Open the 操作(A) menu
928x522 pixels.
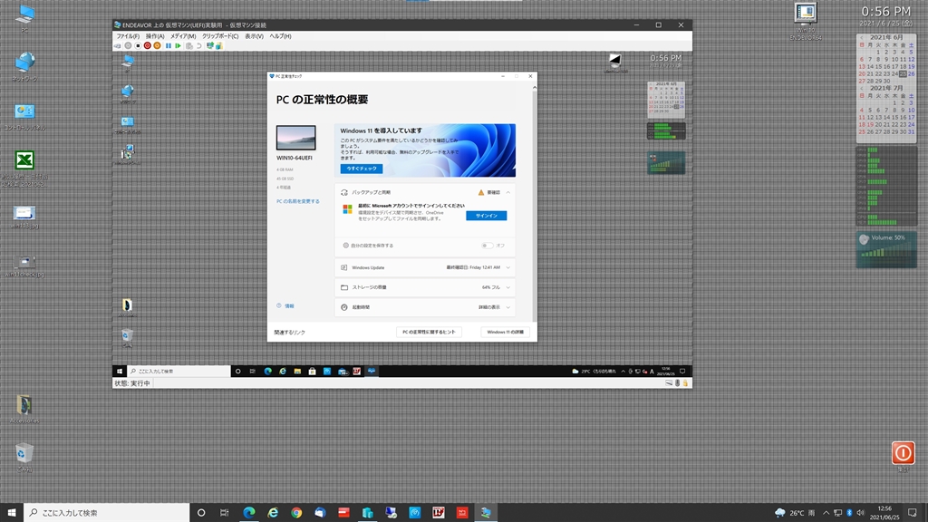click(155, 36)
